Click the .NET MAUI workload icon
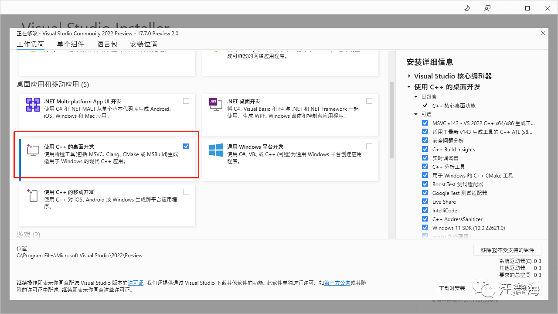The height and width of the screenshot is (314, 558). [x=33, y=105]
